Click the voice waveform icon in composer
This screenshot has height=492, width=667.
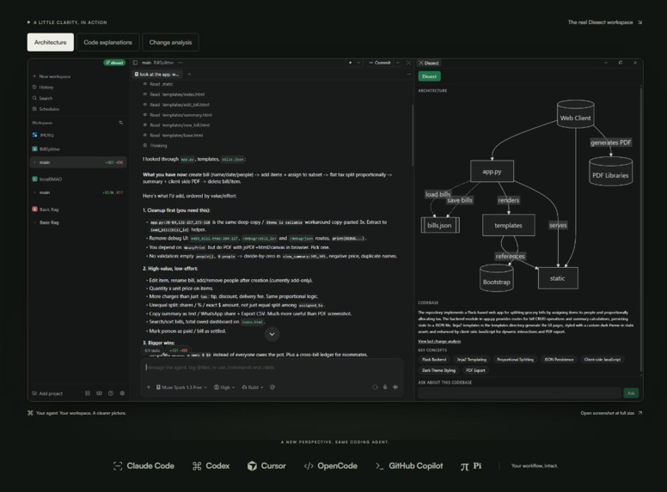pos(395,387)
